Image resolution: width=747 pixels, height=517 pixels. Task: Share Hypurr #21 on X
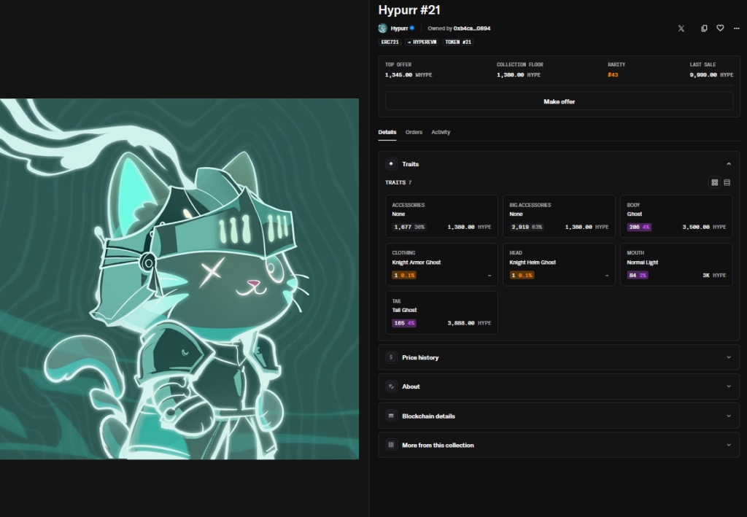(x=681, y=28)
